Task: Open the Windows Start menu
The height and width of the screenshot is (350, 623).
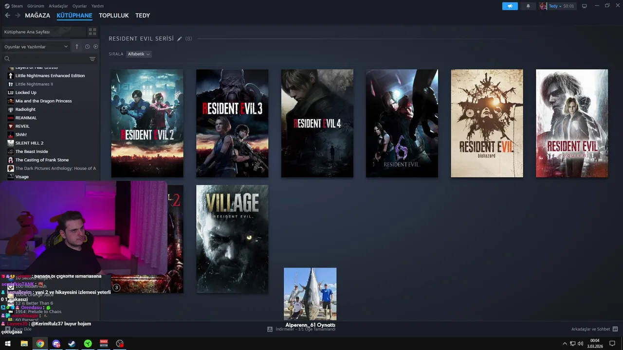Action: click(8, 344)
